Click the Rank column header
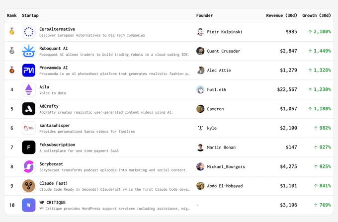 click(11, 15)
